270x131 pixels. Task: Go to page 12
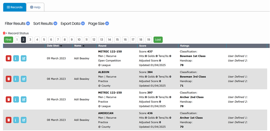[x=94, y=40]
